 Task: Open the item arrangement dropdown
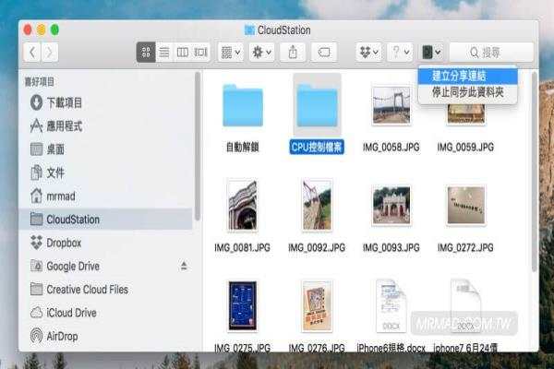(231, 53)
